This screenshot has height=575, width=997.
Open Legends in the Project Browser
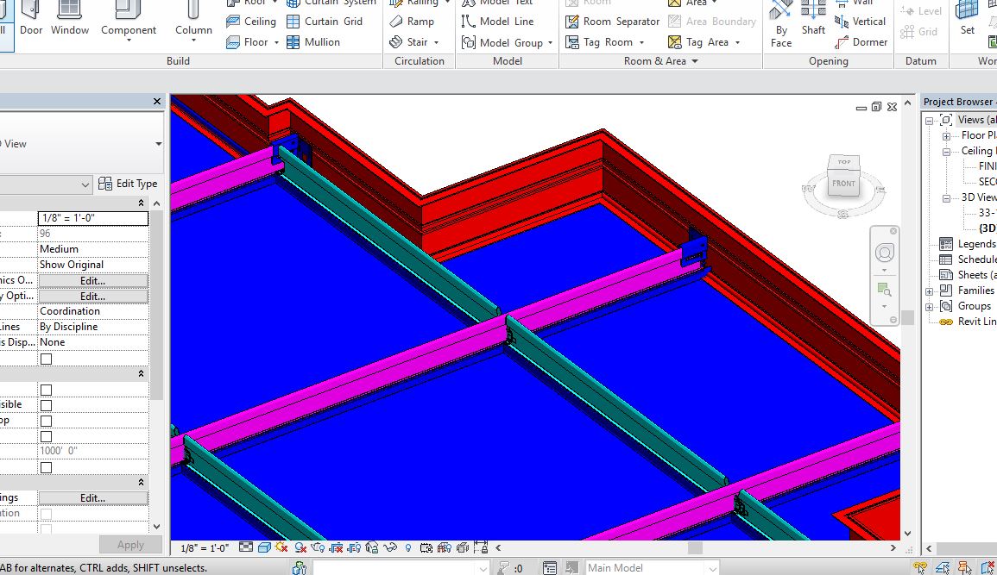coord(975,244)
